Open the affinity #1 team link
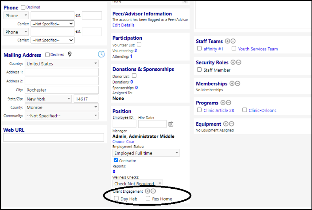Screen dimensions: 312x210 213,49
